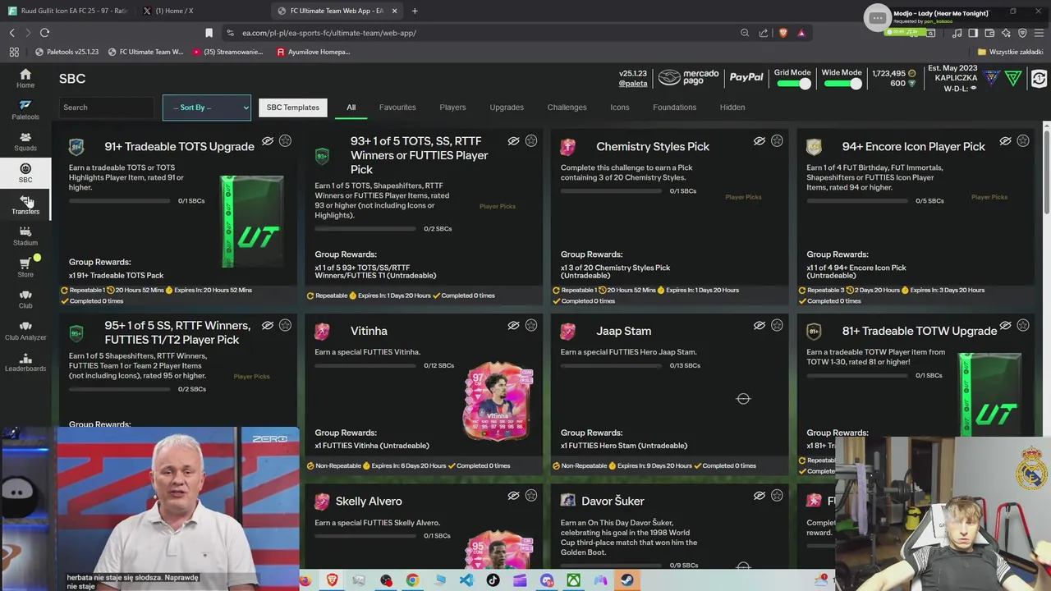Open the Sort By dropdown
This screenshot has width=1051, height=591.
point(207,108)
